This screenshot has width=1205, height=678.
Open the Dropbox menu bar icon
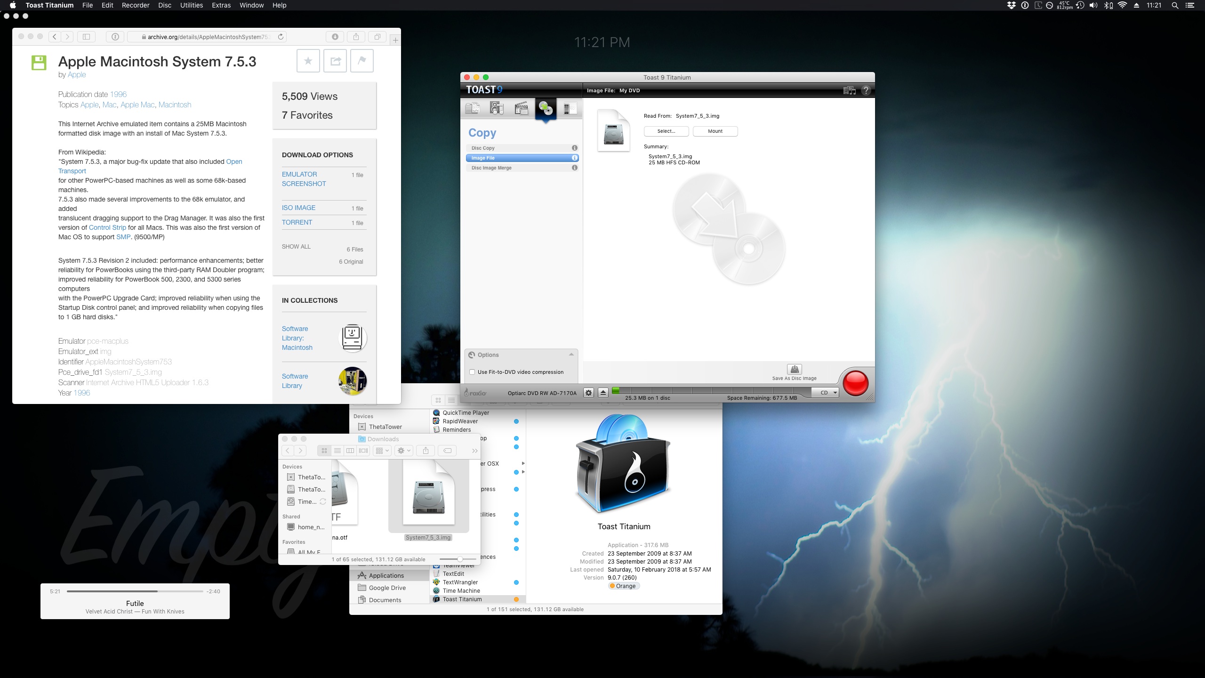click(1011, 6)
